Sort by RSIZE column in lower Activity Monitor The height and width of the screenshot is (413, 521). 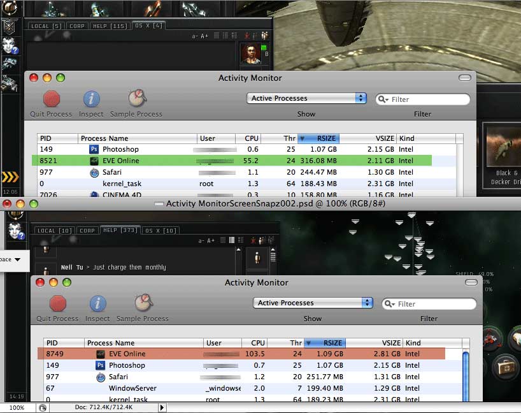(325, 343)
